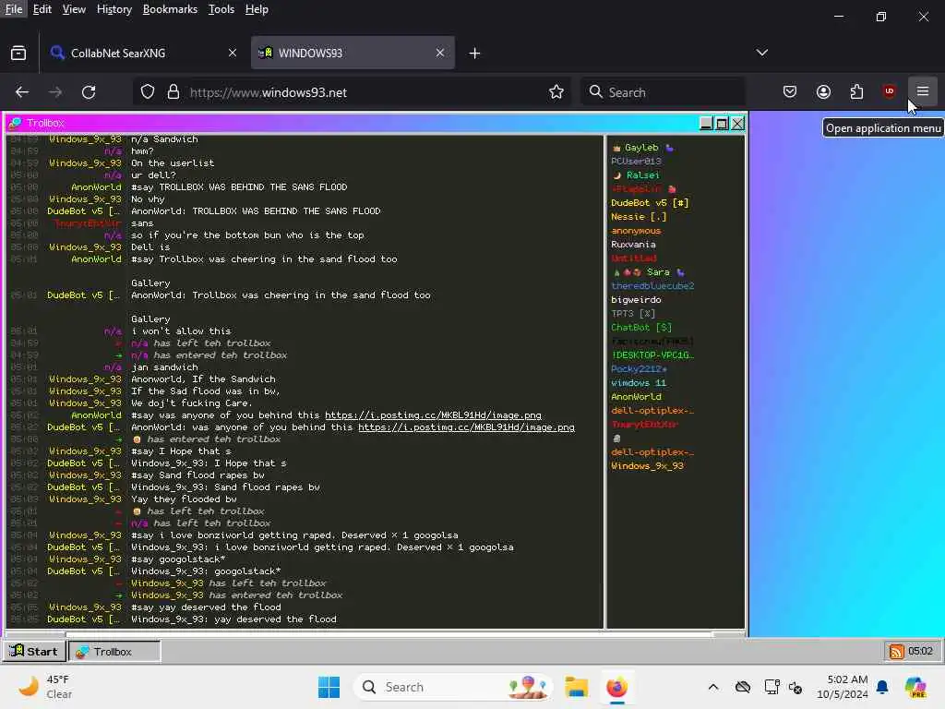Open the Firefox account icon
The width and height of the screenshot is (945, 709).
[823, 91]
